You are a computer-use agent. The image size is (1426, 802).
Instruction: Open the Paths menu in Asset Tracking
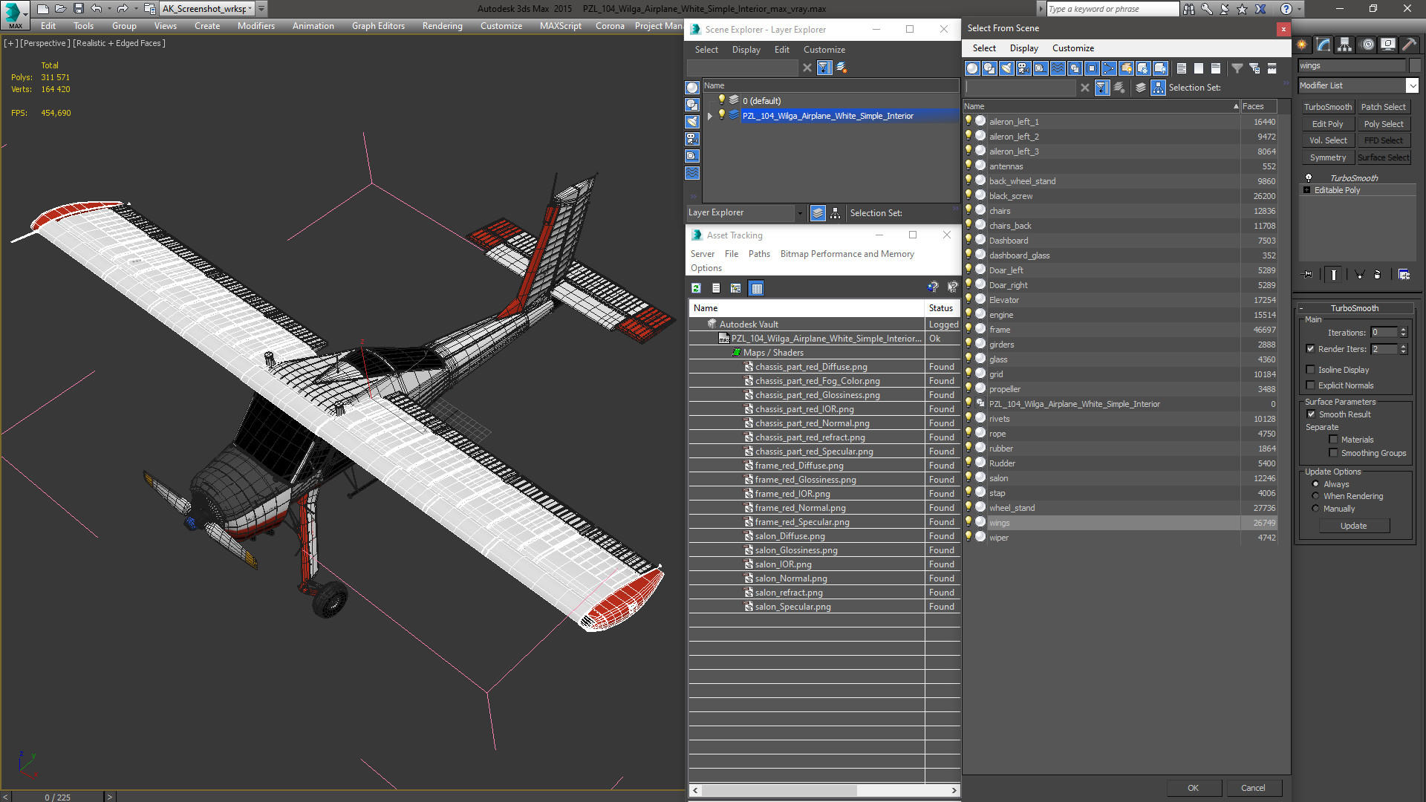759,254
